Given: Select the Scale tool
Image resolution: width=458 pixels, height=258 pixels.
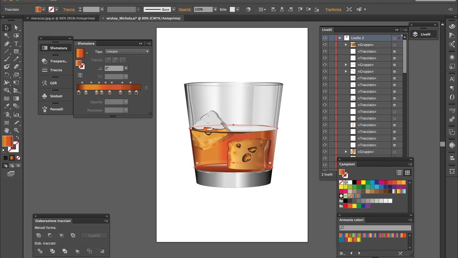Looking at the screenshot, I should 16,75.
